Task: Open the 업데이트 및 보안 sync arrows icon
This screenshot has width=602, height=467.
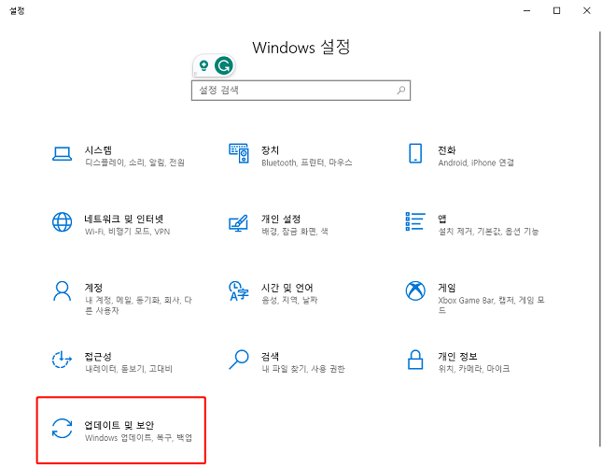Action: pos(62,428)
